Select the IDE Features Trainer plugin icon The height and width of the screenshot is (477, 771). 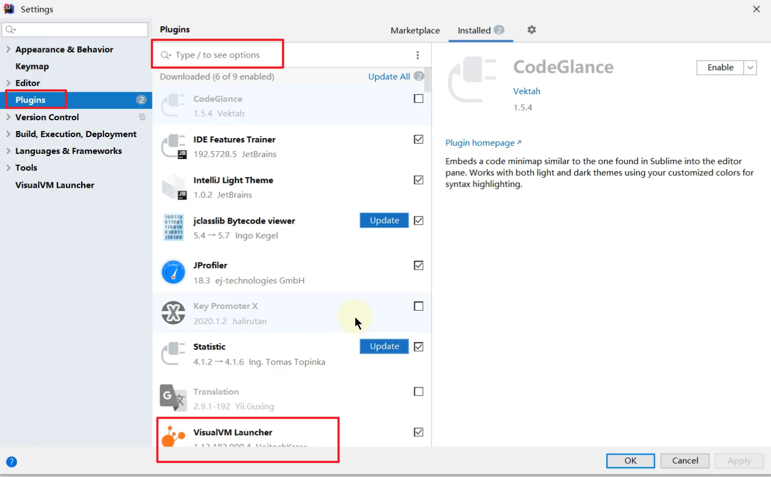click(174, 146)
